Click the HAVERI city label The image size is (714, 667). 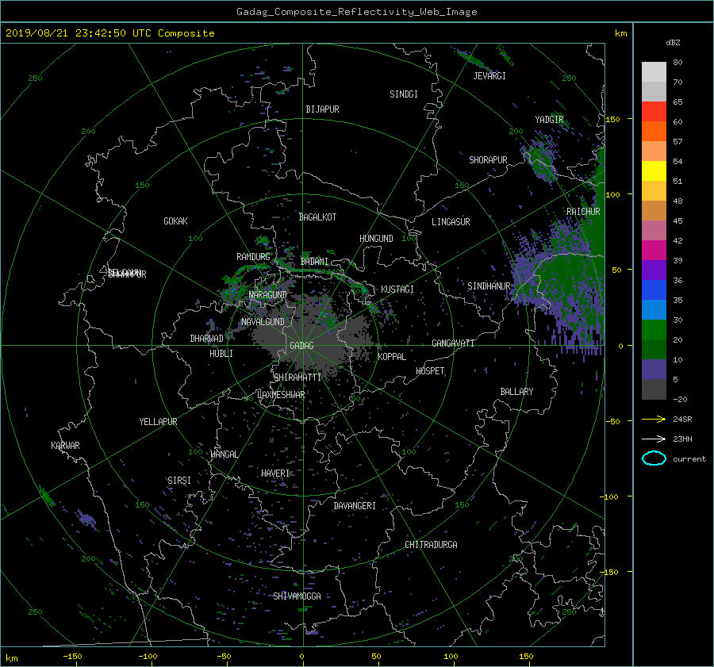point(275,473)
